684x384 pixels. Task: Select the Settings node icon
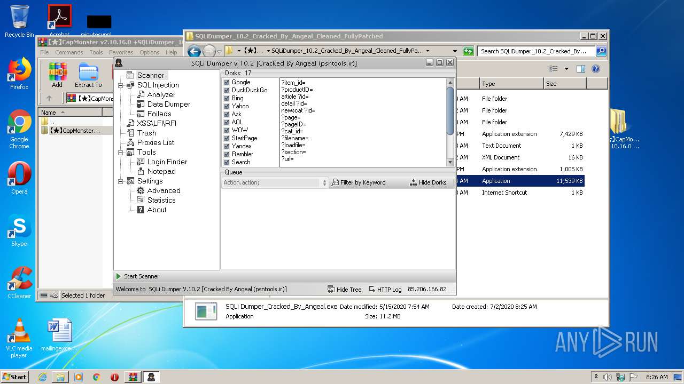coord(130,181)
